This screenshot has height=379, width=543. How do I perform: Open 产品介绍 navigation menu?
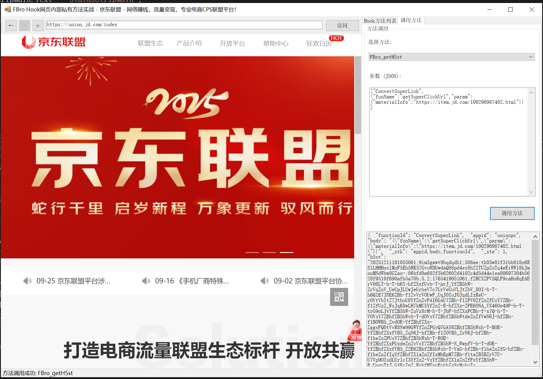point(189,43)
